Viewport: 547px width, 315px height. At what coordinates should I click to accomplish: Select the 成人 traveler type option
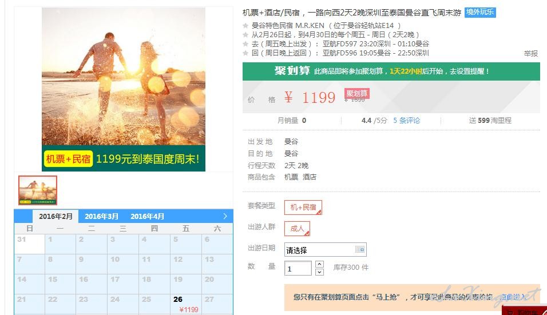point(297,229)
